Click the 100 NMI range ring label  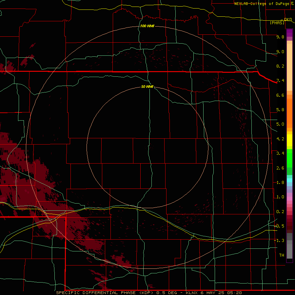147,26
